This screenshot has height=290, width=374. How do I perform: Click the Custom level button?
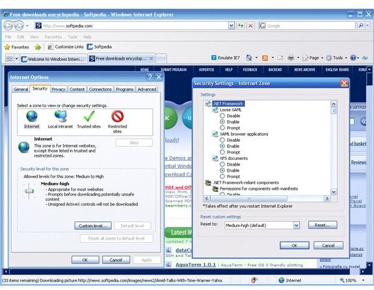[x=93, y=226]
